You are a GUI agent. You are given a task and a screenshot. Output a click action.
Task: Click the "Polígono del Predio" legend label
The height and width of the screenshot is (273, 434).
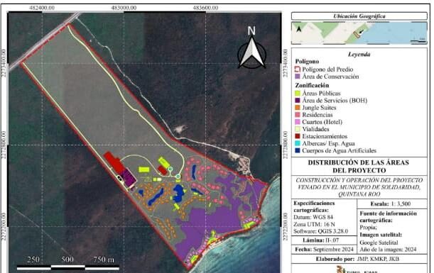(327, 69)
